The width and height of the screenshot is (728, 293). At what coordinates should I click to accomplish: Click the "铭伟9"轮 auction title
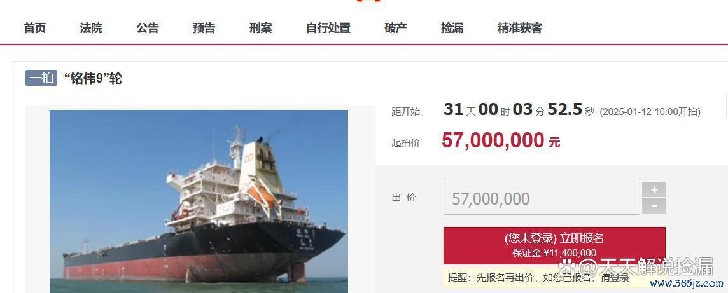click(93, 78)
